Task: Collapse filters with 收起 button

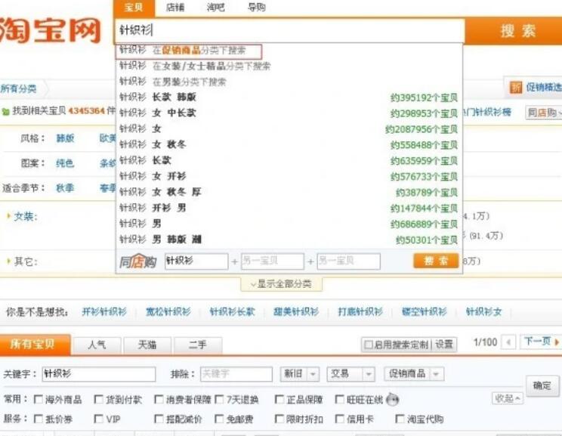Action: pyautogui.click(x=508, y=398)
